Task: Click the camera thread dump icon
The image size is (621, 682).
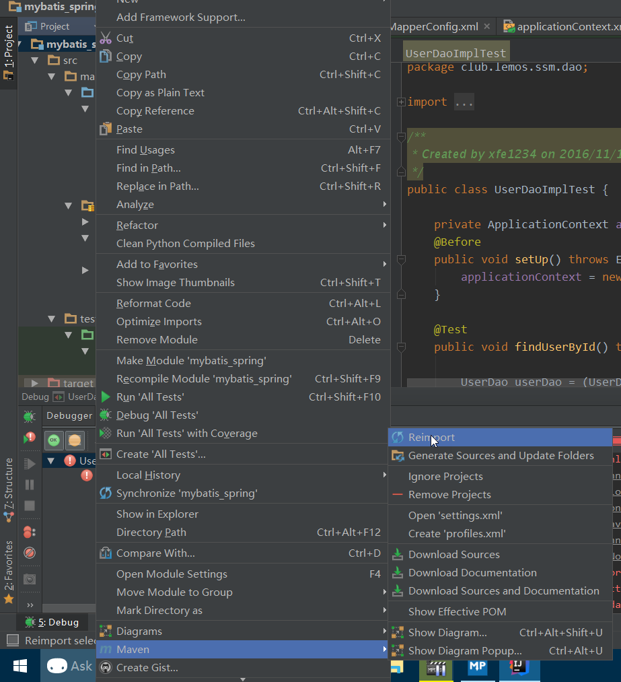Action: click(x=29, y=579)
